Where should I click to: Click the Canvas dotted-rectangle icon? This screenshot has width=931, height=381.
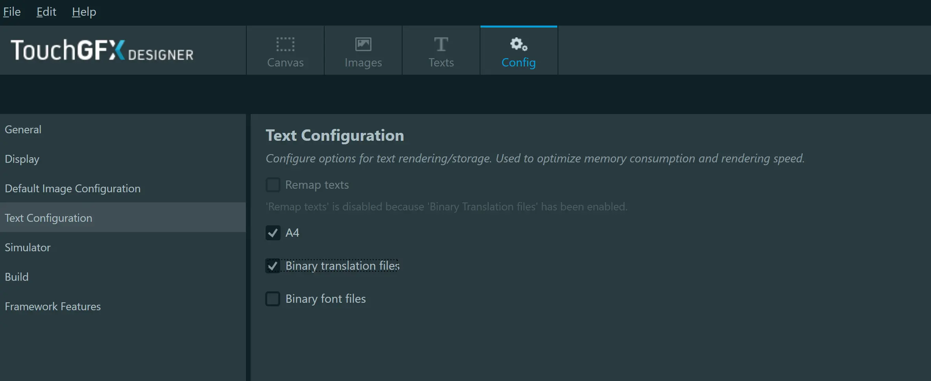click(285, 44)
